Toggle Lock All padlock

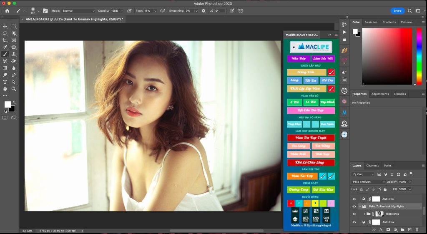coord(385,189)
